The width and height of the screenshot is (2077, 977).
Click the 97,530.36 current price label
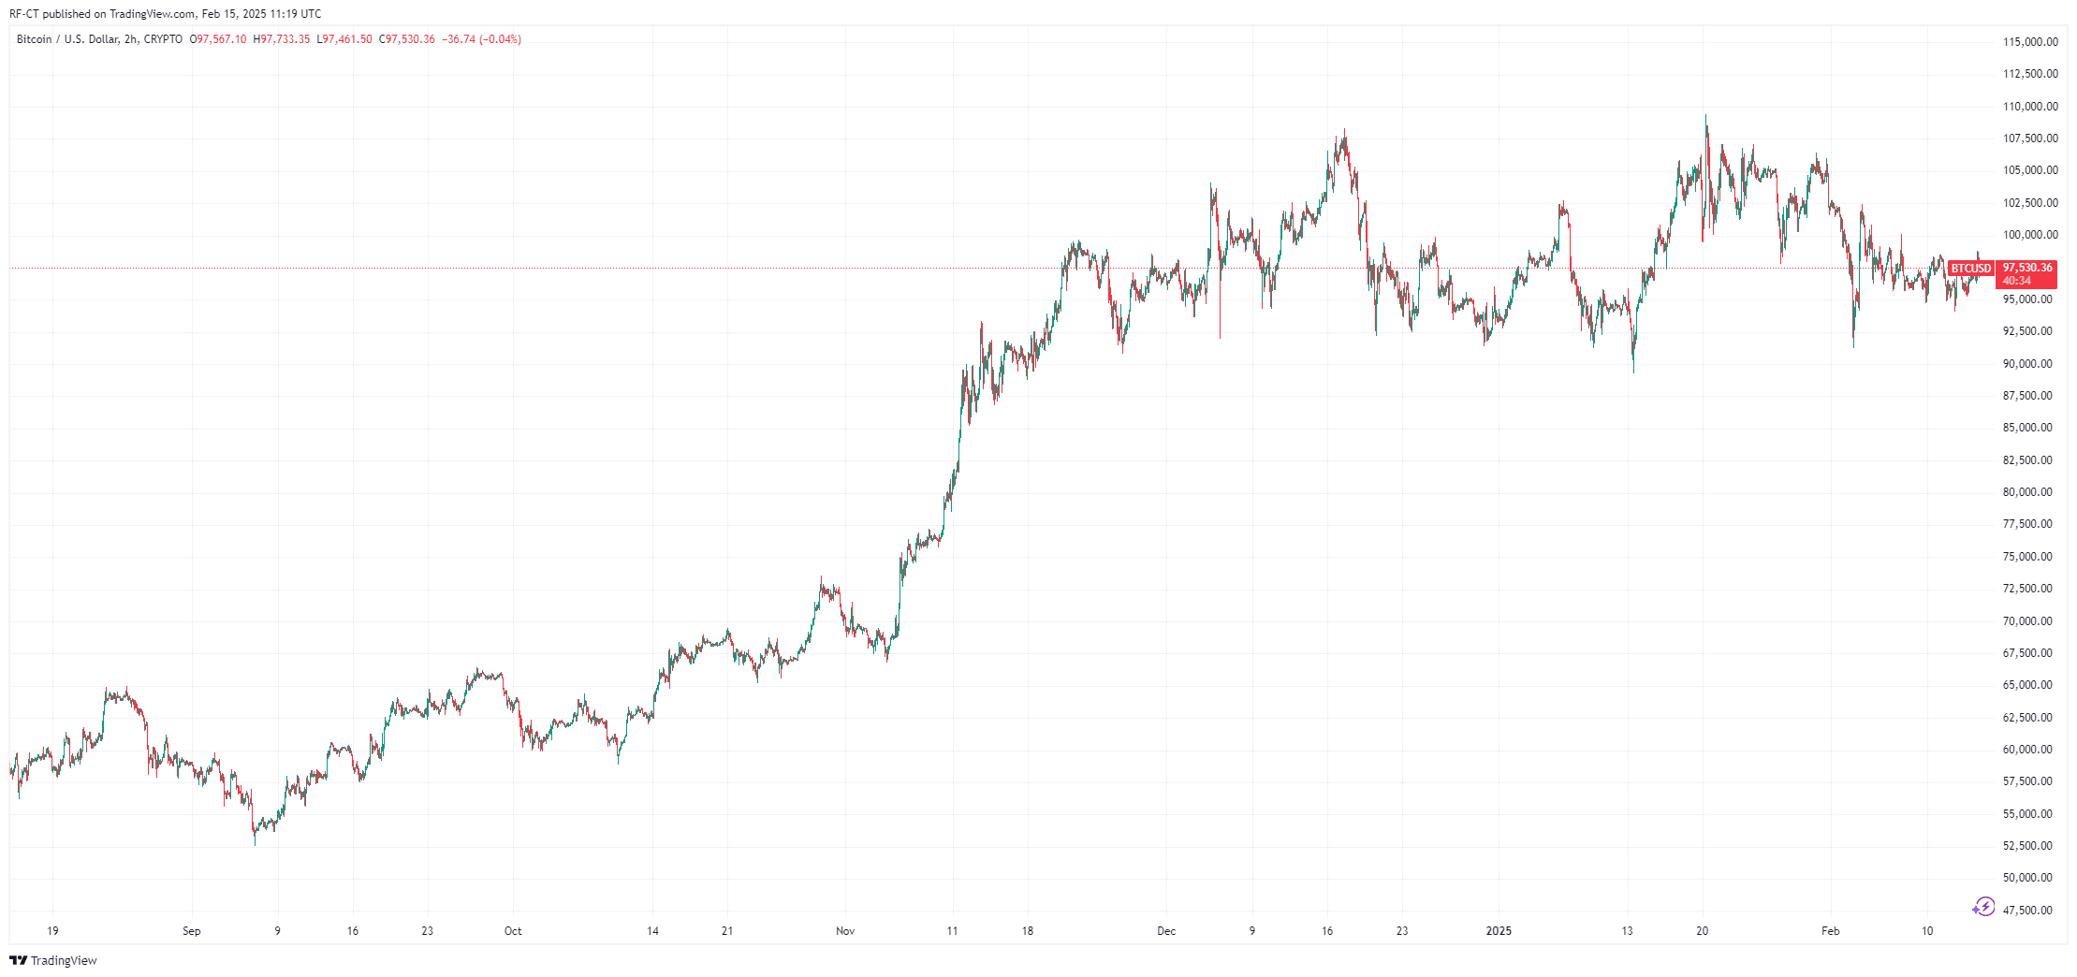(2027, 268)
